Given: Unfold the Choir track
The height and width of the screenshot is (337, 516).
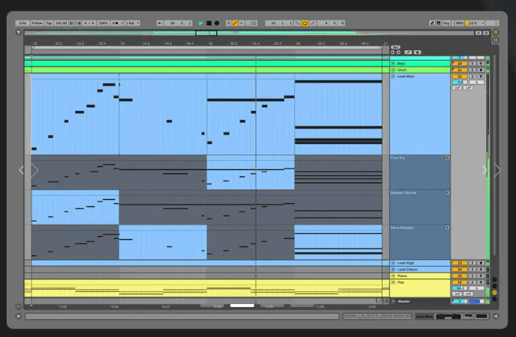Looking at the screenshot, I should click(393, 70).
